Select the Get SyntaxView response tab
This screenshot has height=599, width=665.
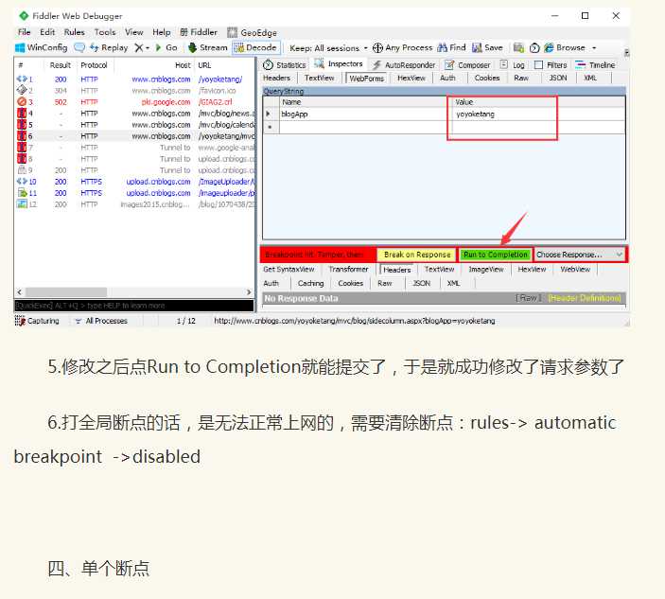coord(289,270)
